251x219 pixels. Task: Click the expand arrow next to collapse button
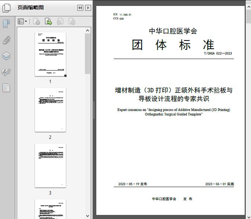point(88,8)
